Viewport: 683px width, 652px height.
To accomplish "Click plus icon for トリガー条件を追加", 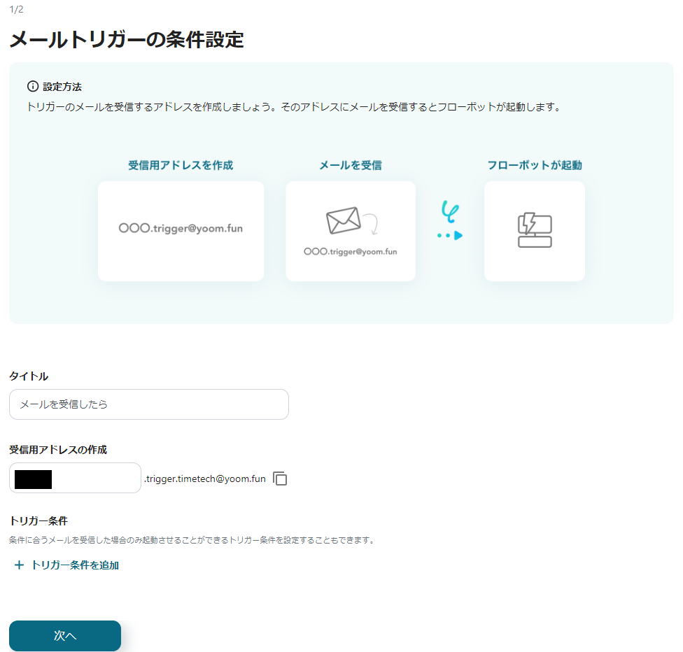I will point(19,565).
